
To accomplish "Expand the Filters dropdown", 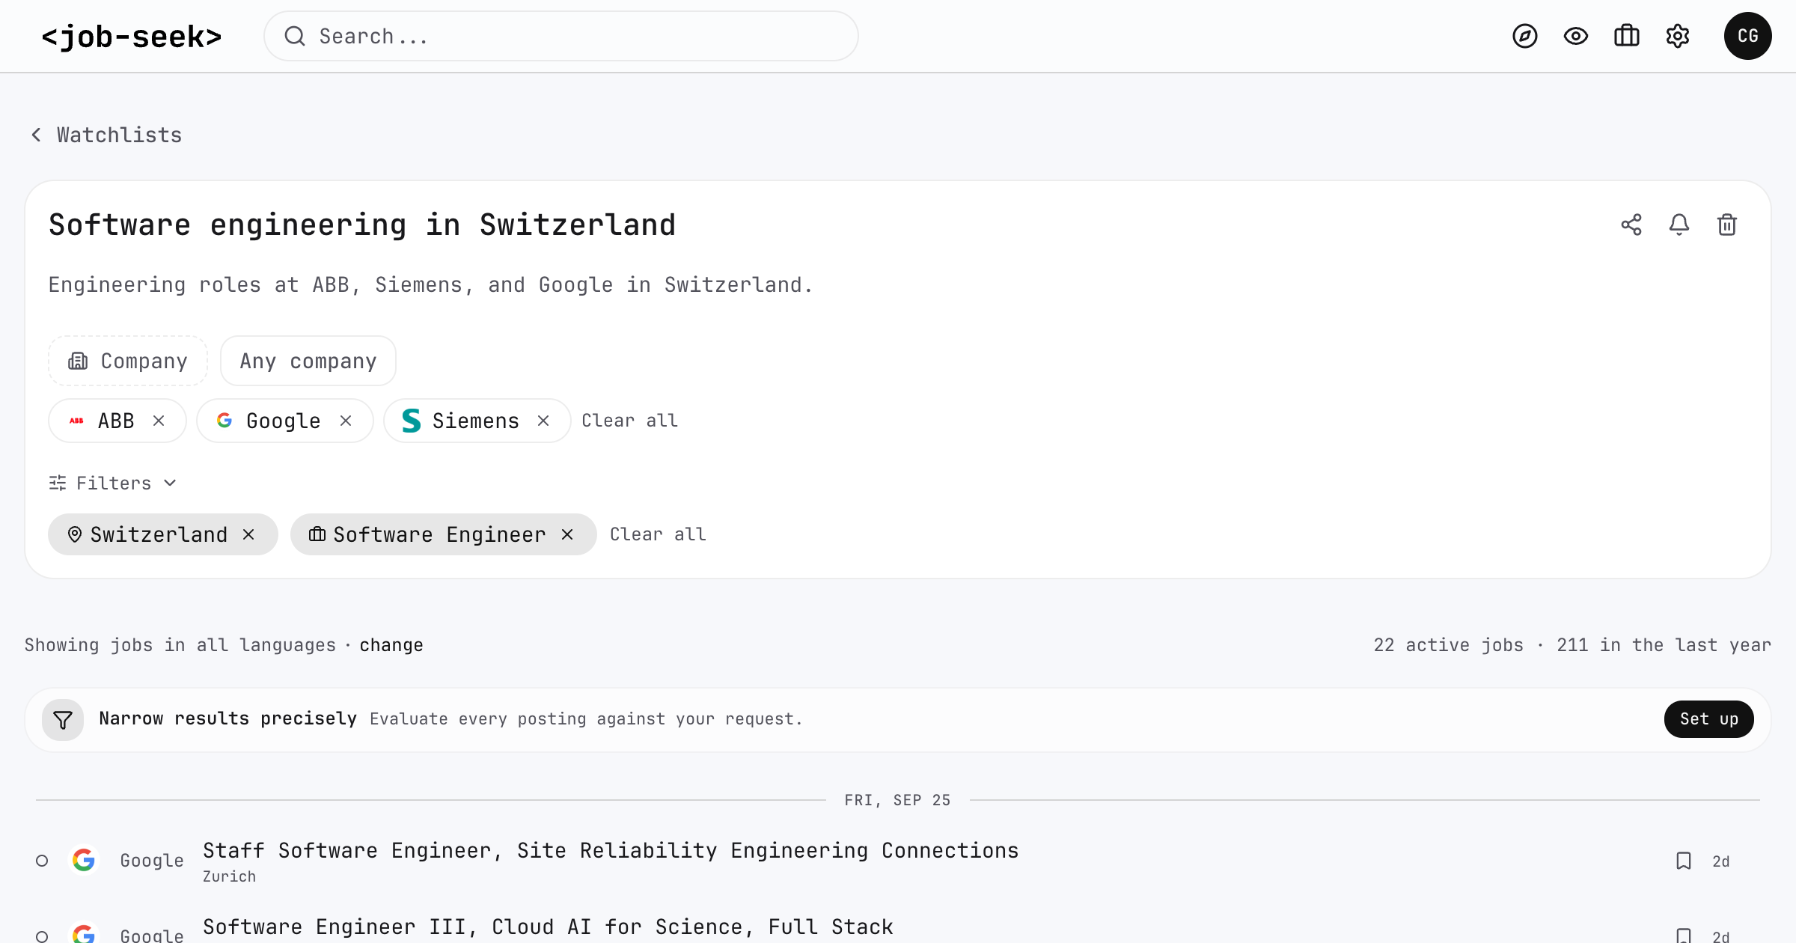I will click(x=113, y=483).
